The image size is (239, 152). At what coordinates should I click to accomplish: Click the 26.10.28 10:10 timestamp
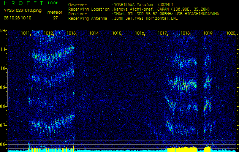pyautogui.click(x=18, y=18)
